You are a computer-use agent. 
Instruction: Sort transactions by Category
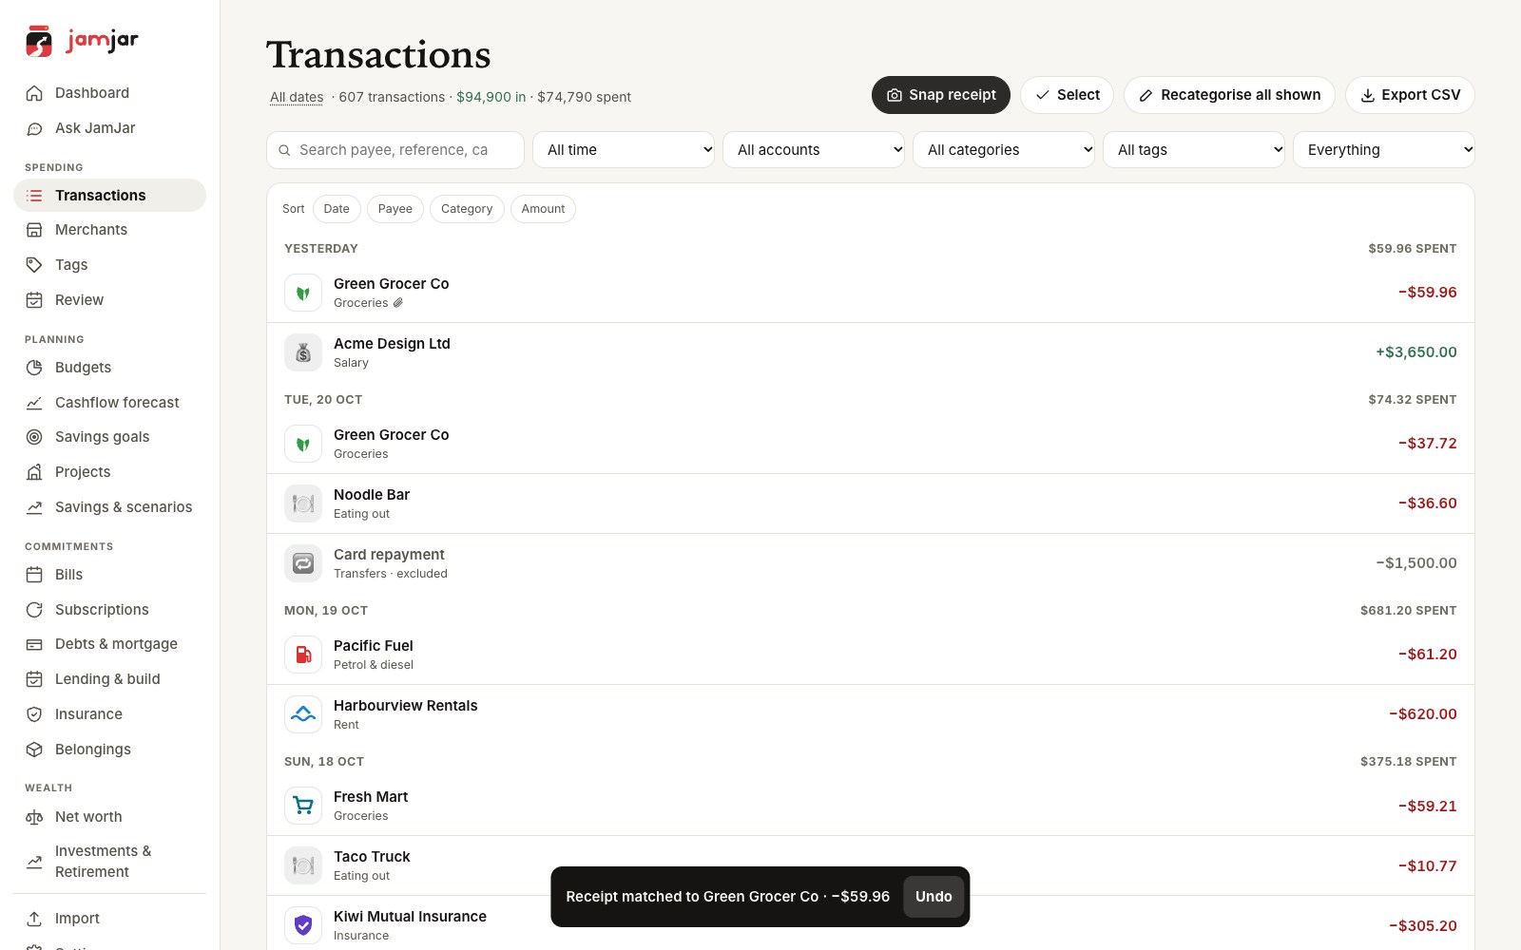(467, 209)
